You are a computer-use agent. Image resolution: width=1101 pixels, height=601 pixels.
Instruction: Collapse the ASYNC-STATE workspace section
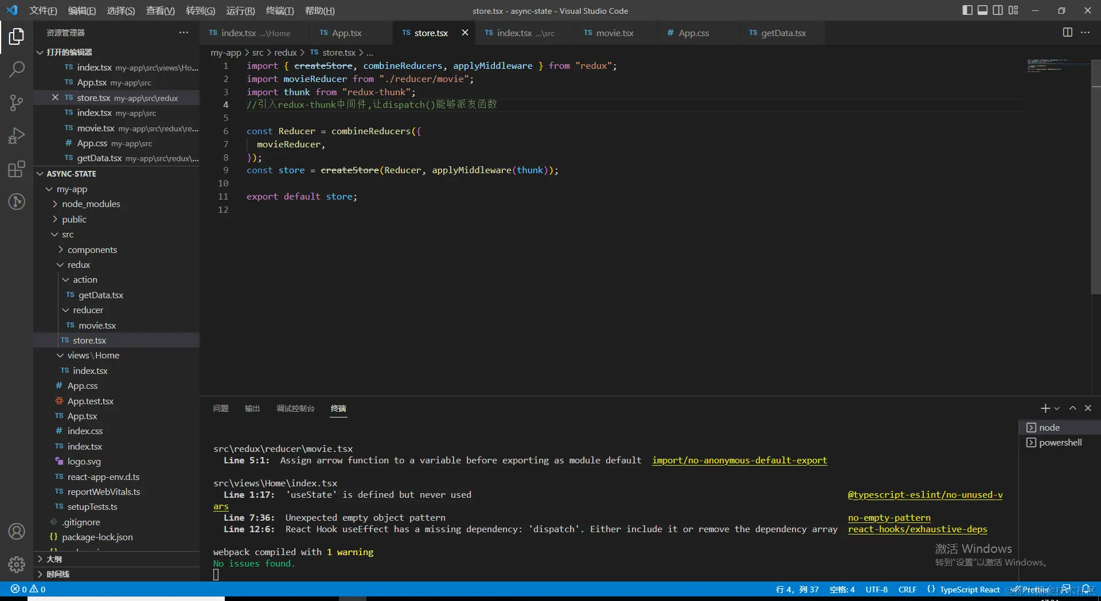click(117, 174)
